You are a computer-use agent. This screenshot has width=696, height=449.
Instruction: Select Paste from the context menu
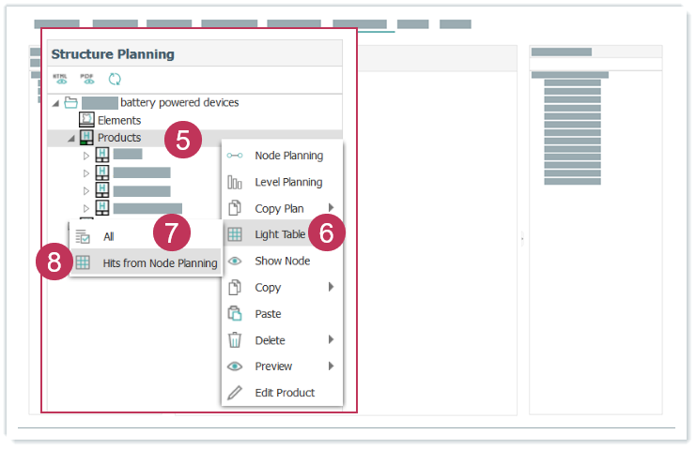[268, 314]
